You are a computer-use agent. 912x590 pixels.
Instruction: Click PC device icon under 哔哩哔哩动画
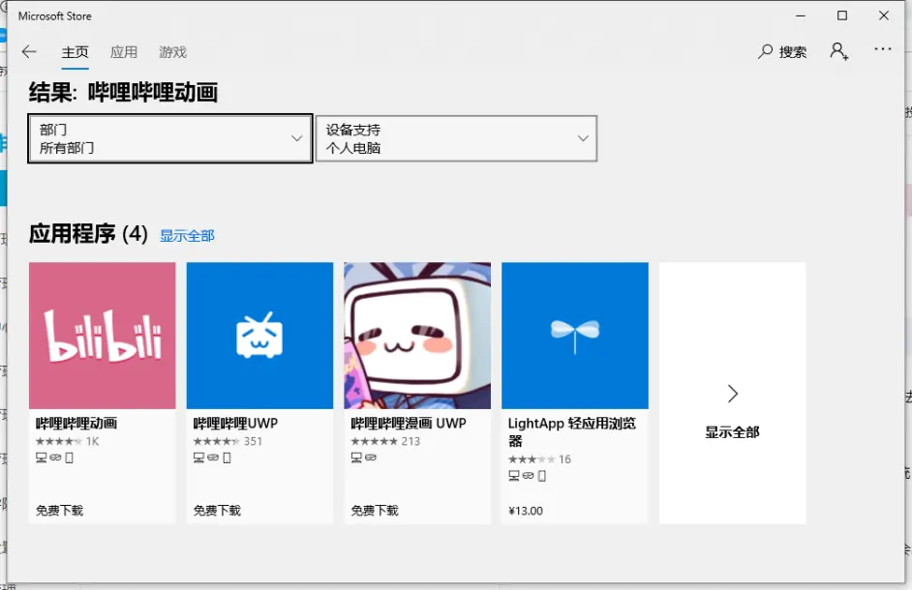[x=42, y=457]
